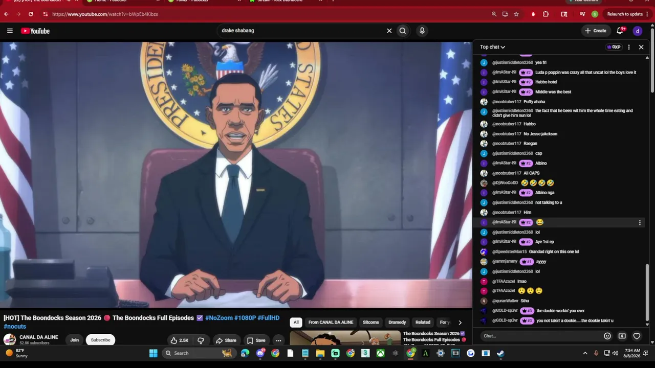
Task: Go back with the browser back arrow
Action: coord(6,14)
